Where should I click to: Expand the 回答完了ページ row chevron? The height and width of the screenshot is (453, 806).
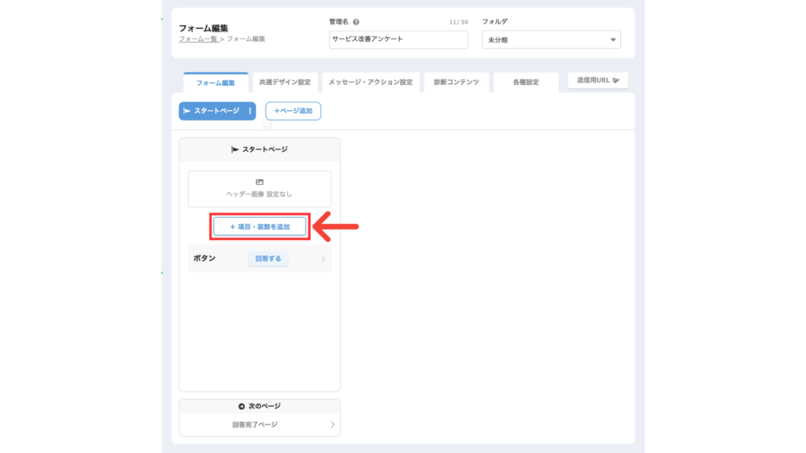click(x=332, y=425)
